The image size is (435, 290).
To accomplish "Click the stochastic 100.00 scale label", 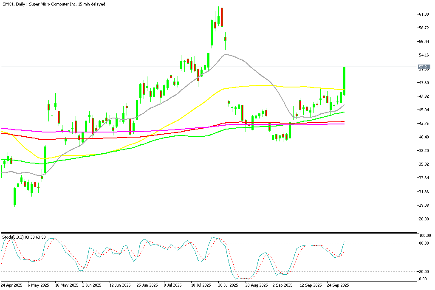I will pos(424,236).
